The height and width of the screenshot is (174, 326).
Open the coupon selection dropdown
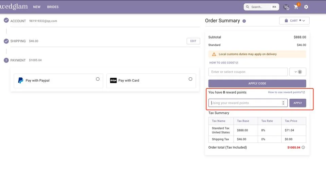point(297,72)
